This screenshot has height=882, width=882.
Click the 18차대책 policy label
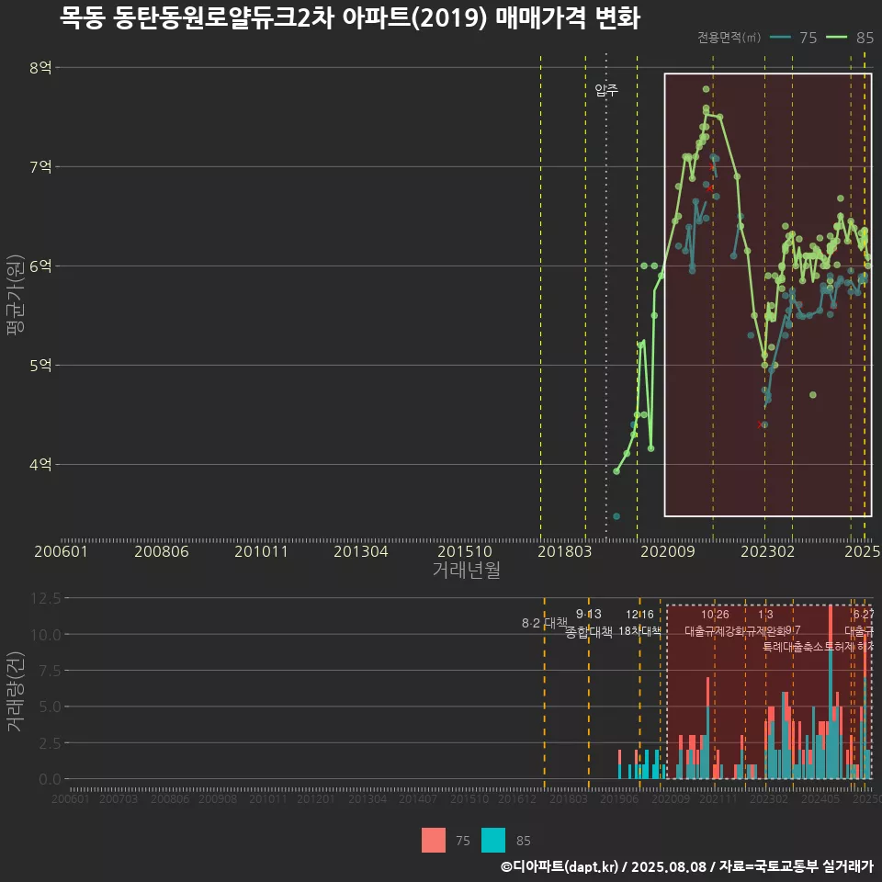pos(639,630)
